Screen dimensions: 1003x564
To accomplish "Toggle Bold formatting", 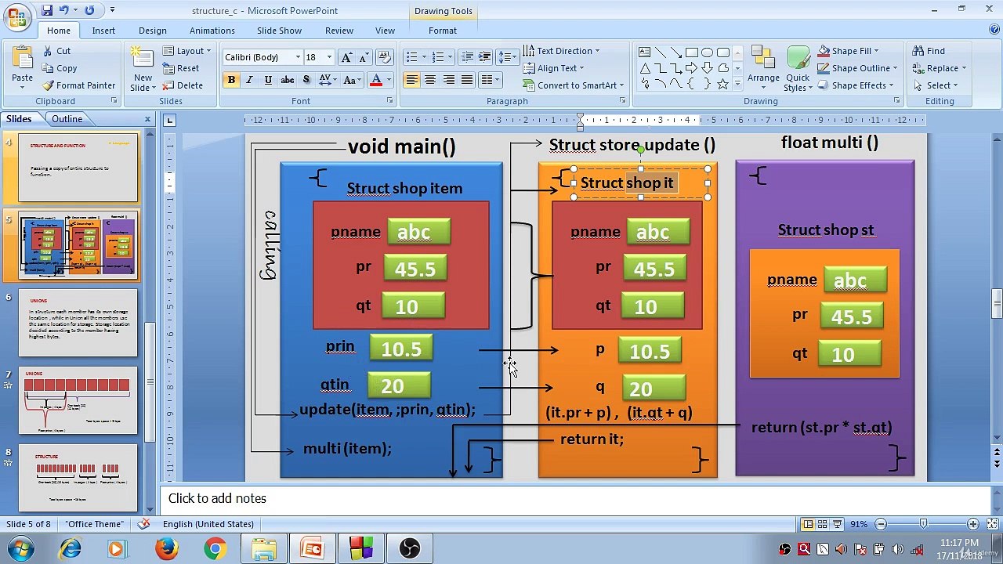I will (231, 80).
